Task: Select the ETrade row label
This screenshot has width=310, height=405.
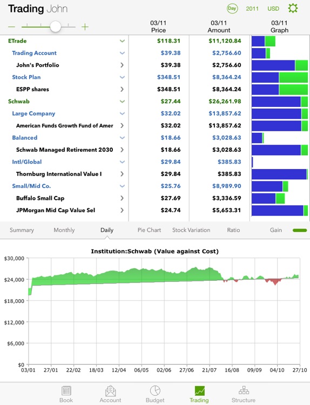Action: click(17, 41)
